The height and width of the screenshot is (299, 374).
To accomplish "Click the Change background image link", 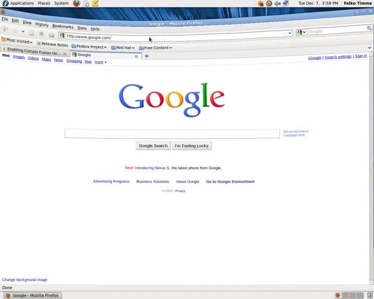I will click(25, 280).
